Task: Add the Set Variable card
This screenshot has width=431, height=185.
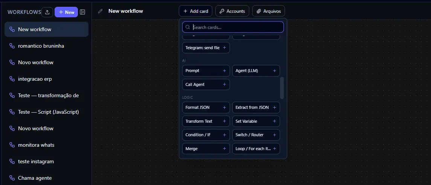Action: point(256,121)
